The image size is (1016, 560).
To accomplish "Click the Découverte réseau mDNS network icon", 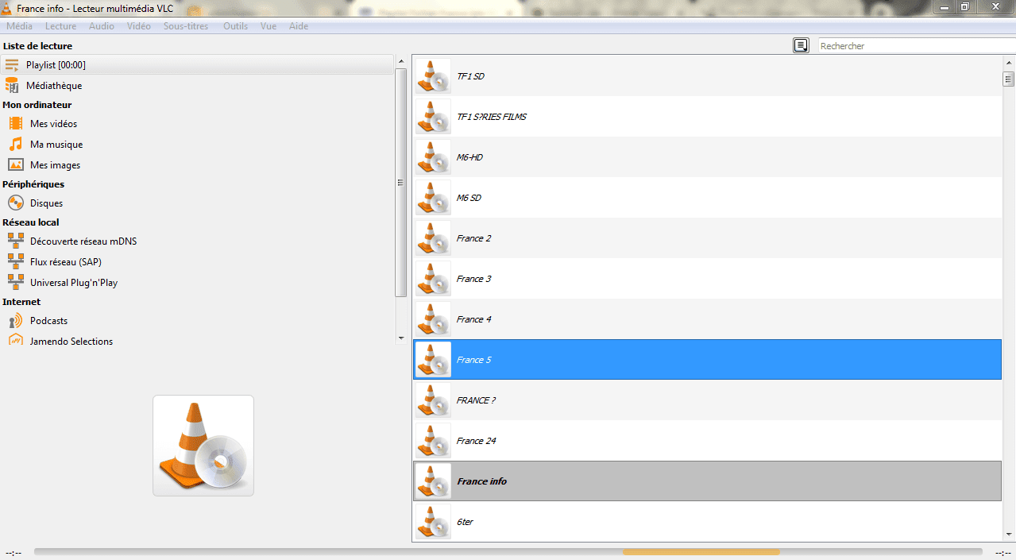I will (x=16, y=241).
